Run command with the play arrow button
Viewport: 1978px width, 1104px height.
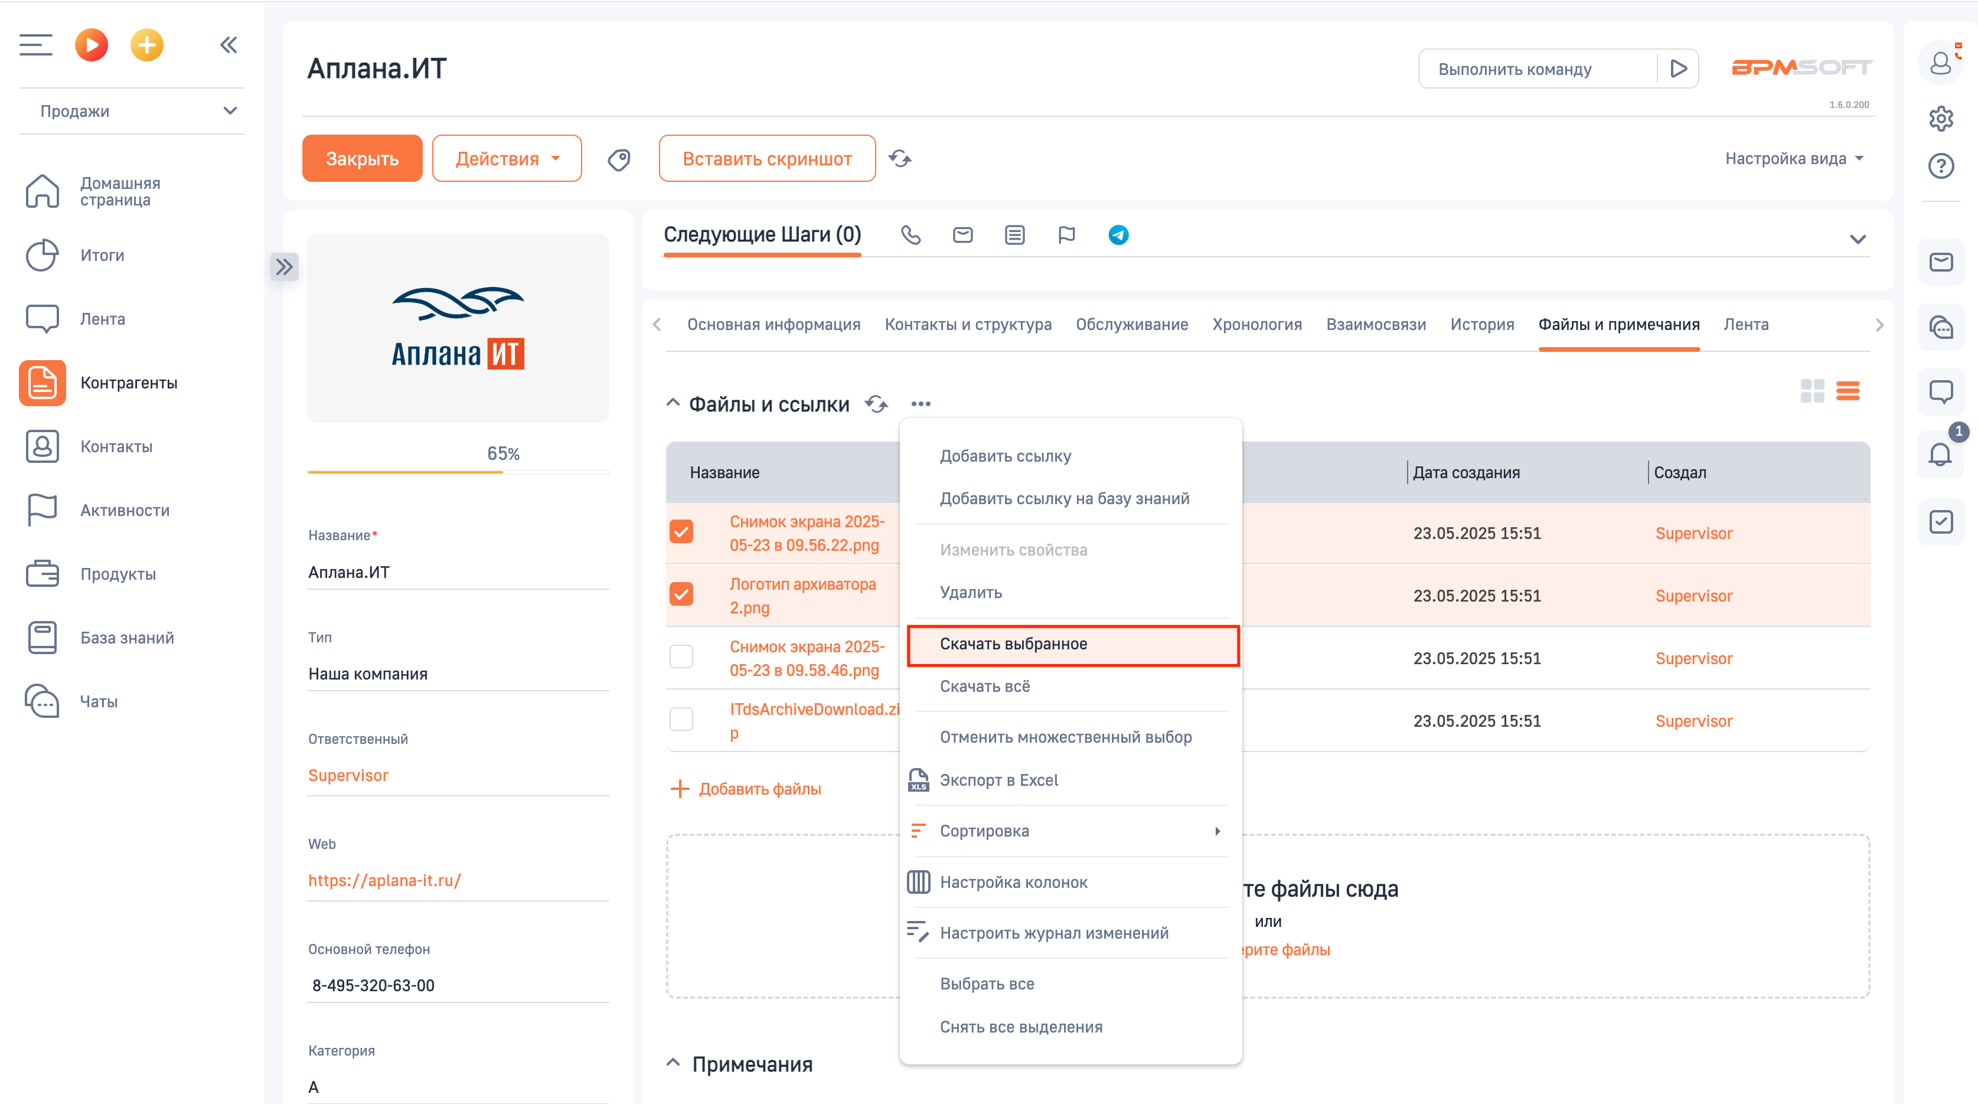pyautogui.click(x=1679, y=69)
